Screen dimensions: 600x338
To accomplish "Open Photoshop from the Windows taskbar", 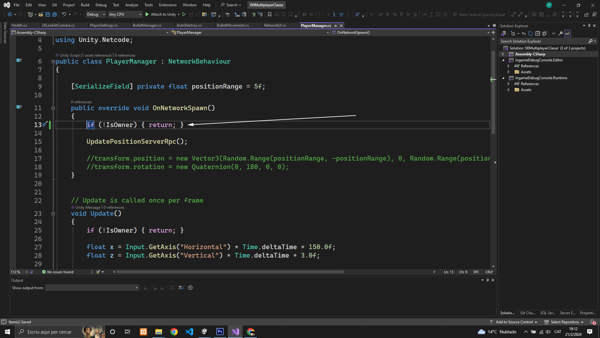I will [x=220, y=332].
